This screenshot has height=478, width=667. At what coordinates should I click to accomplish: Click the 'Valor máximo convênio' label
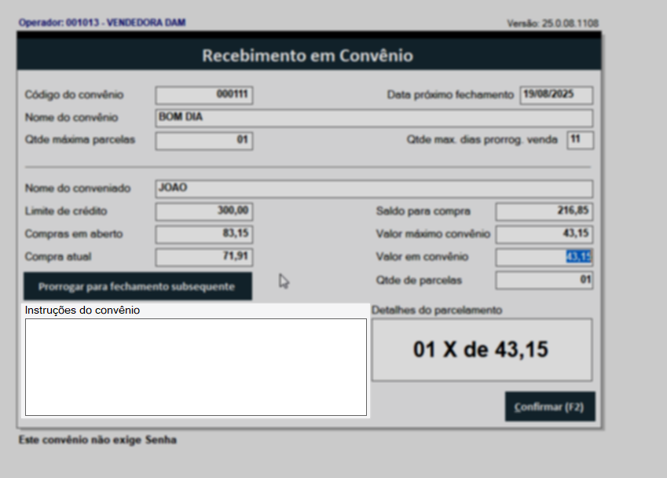pos(433,233)
